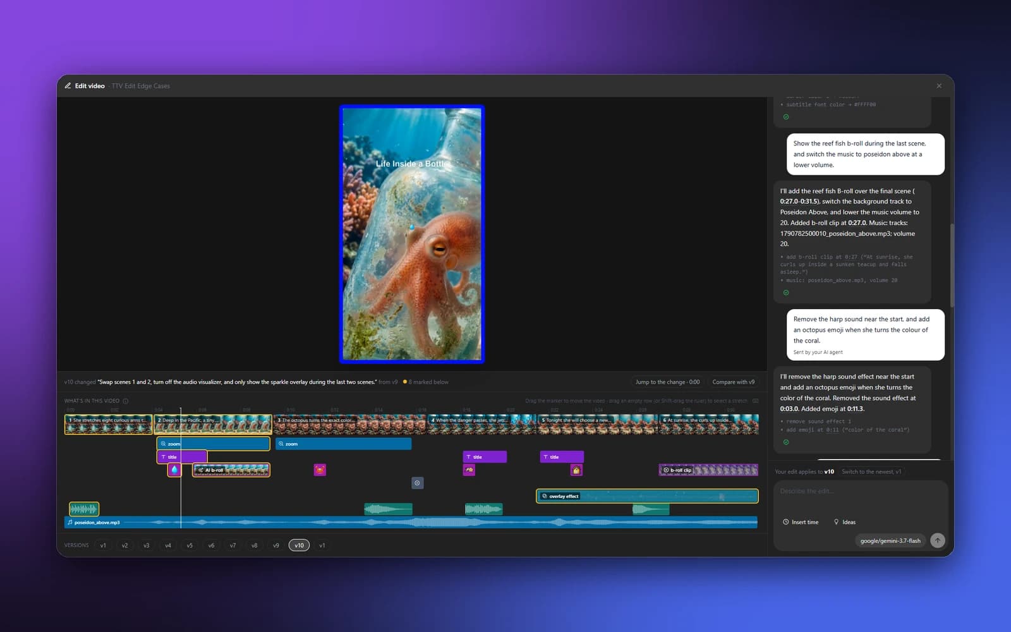Select scene 3 The octopus turns the exact color
Screen dimensions: 1011x632
[351, 424]
